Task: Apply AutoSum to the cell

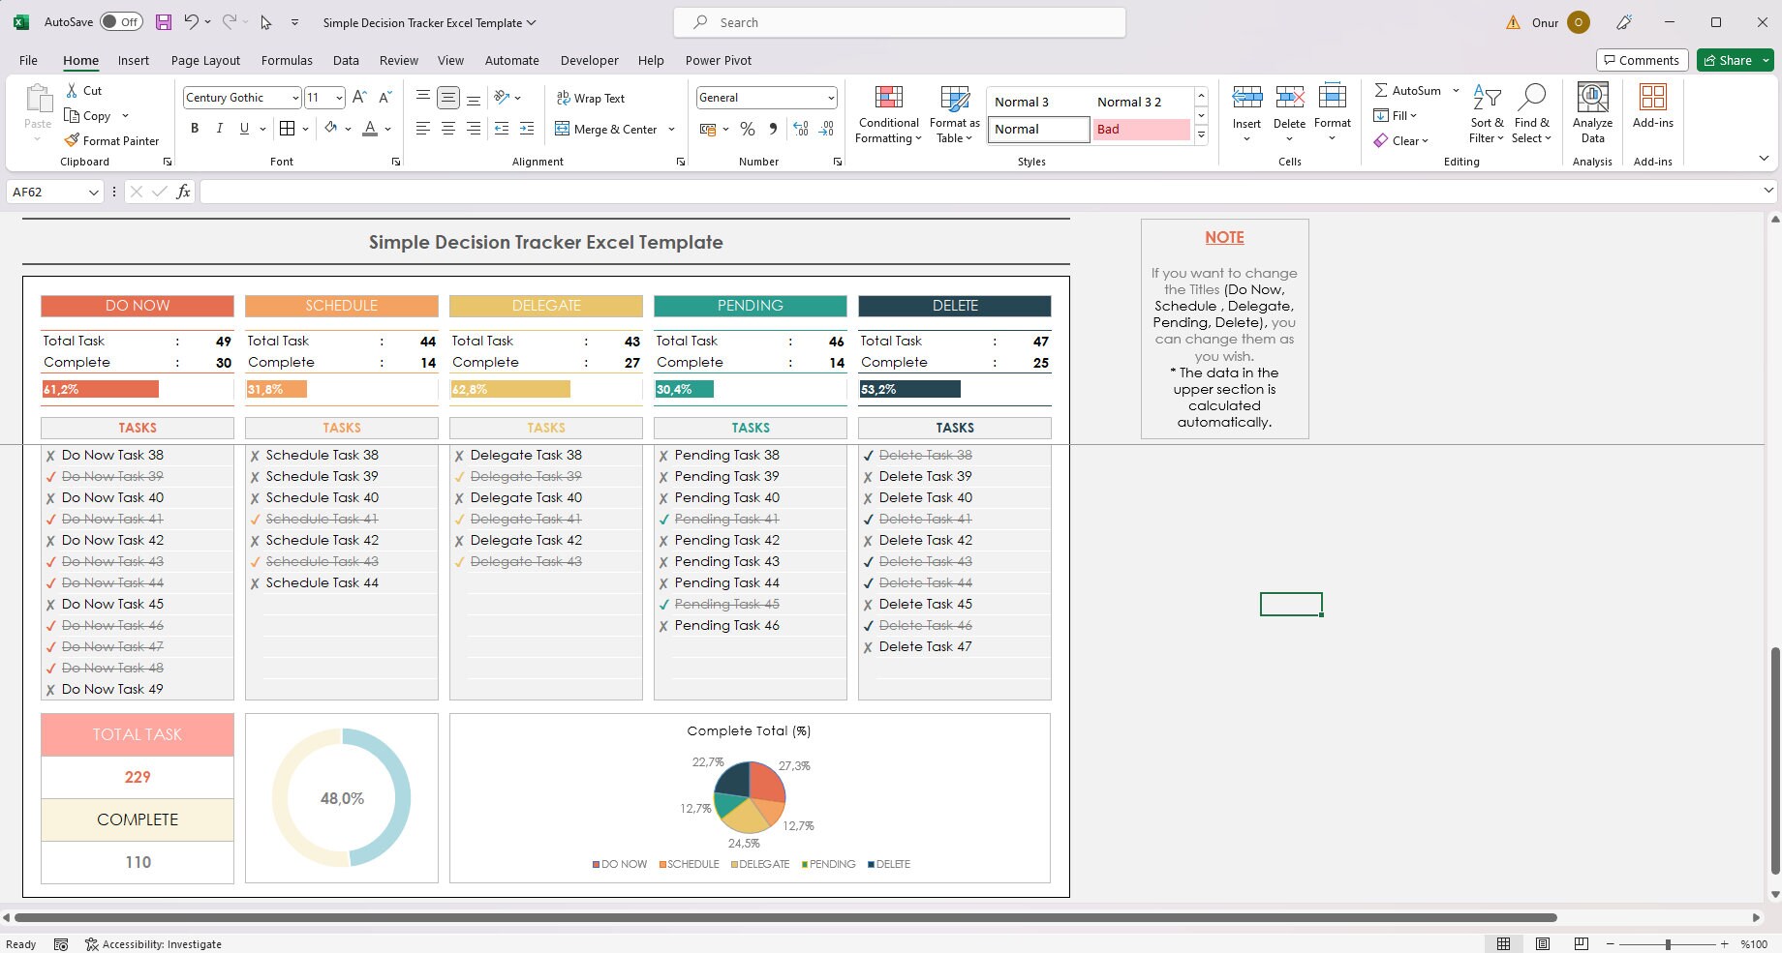Action: (x=1407, y=90)
